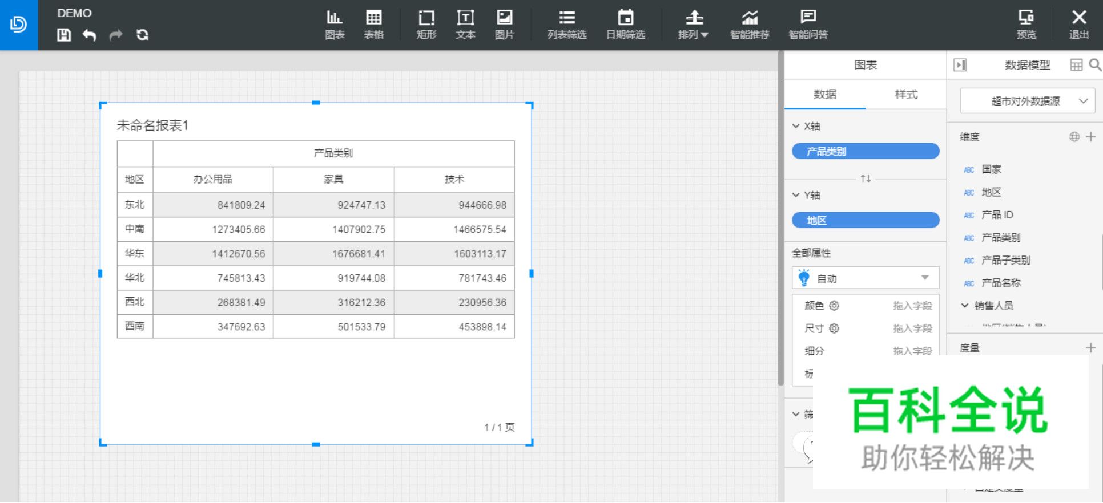This screenshot has height=503, width=1103.
Task: Add a rectangle using 矩形 tool
Action: [x=426, y=25]
